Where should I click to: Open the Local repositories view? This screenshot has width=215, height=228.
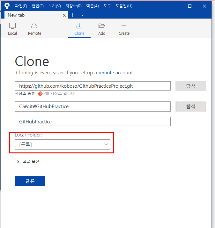coord(12,29)
